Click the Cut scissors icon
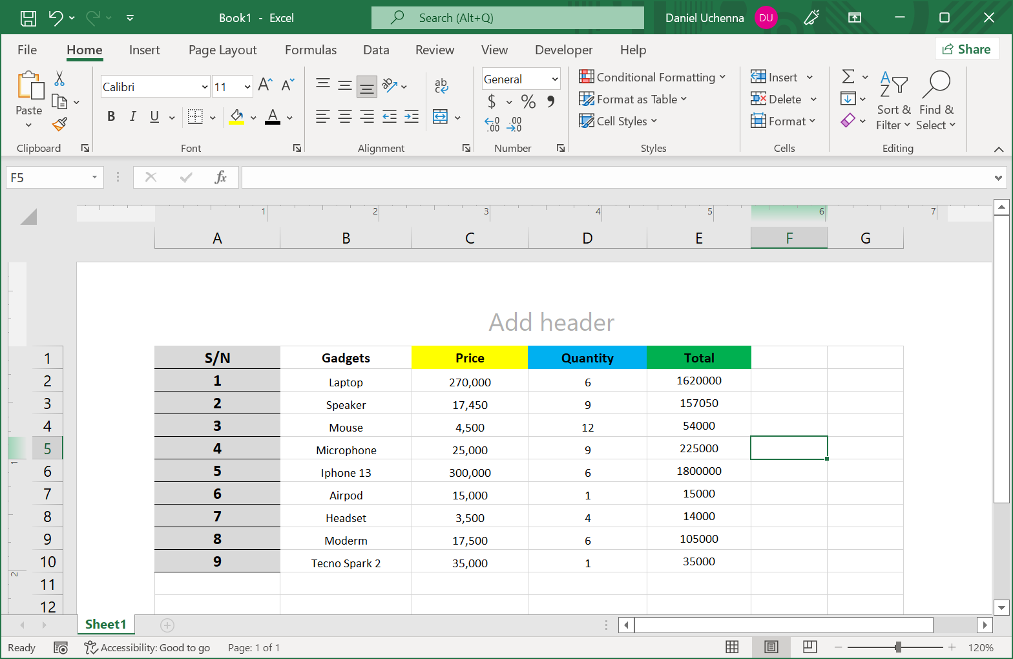Screen dimensions: 1013x659 click(59, 79)
